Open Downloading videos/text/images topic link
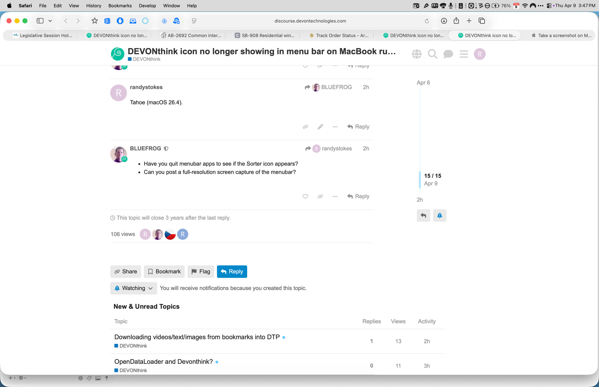The height and width of the screenshot is (387, 599). pyautogui.click(x=197, y=337)
